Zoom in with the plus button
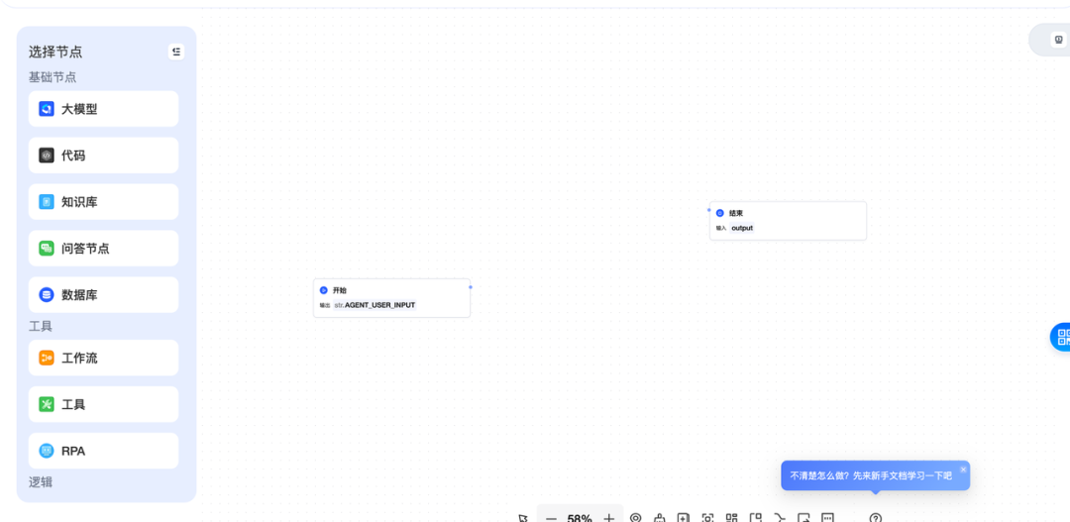 [609, 518]
